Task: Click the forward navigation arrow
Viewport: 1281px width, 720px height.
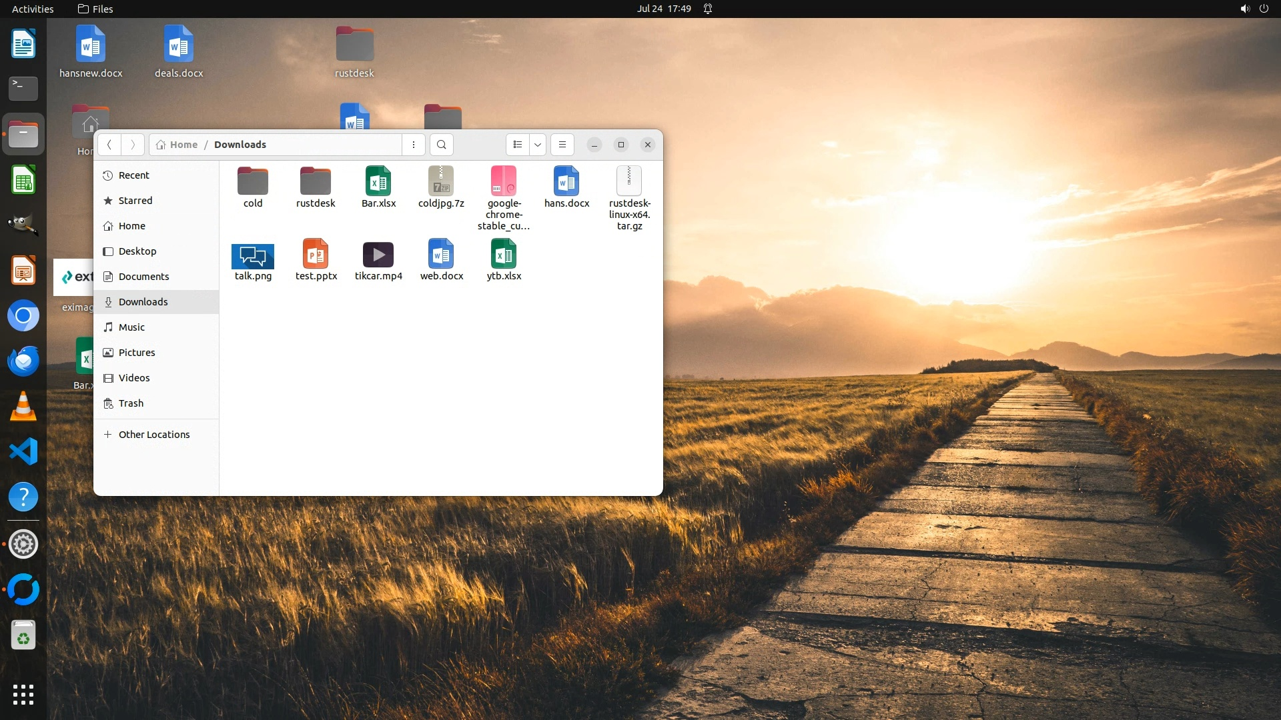Action: pos(133,145)
